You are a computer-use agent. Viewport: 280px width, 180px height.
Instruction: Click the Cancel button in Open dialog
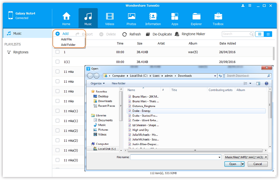[x=257, y=164]
